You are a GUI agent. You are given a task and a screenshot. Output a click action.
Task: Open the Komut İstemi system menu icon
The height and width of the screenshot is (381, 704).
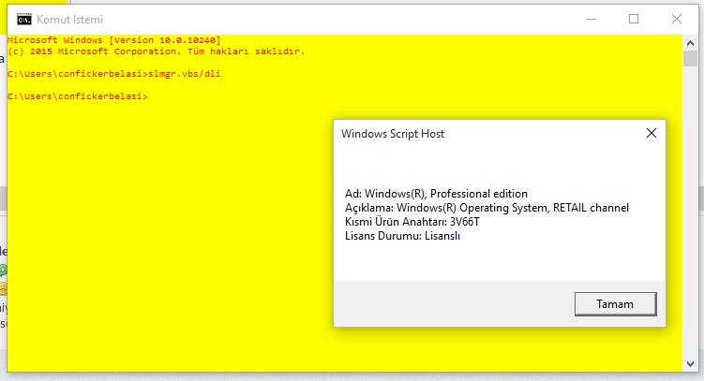coord(23,19)
